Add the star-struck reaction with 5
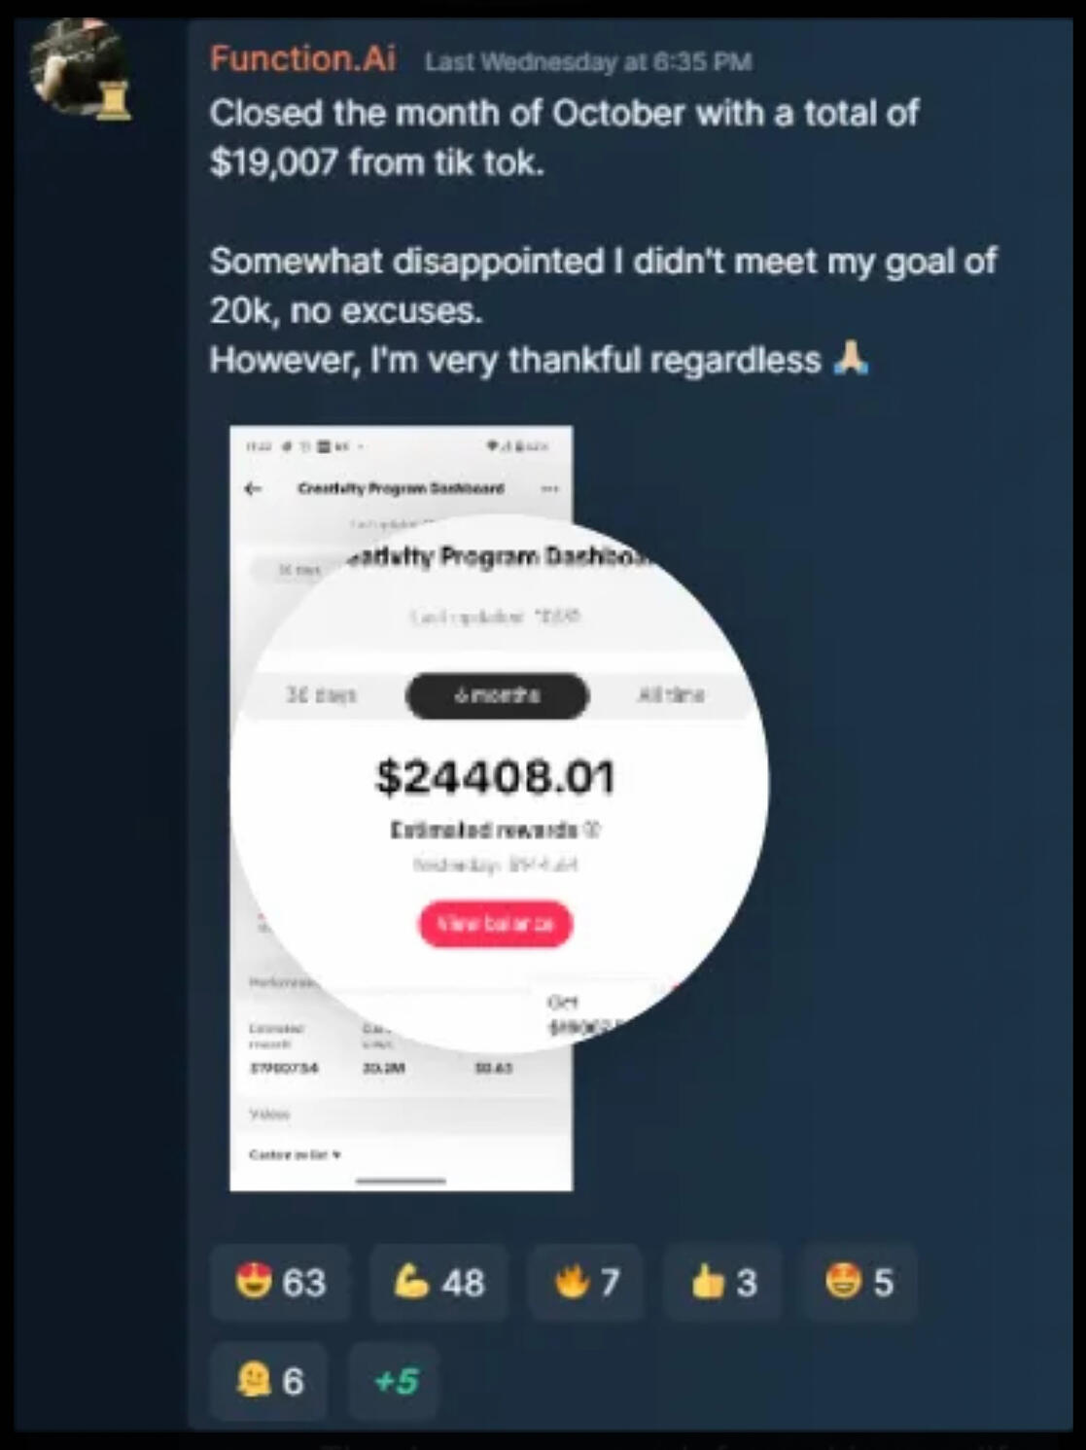The height and width of the screenshot is (1450, 1086). pyautogui.click(x=858, y=1282)
